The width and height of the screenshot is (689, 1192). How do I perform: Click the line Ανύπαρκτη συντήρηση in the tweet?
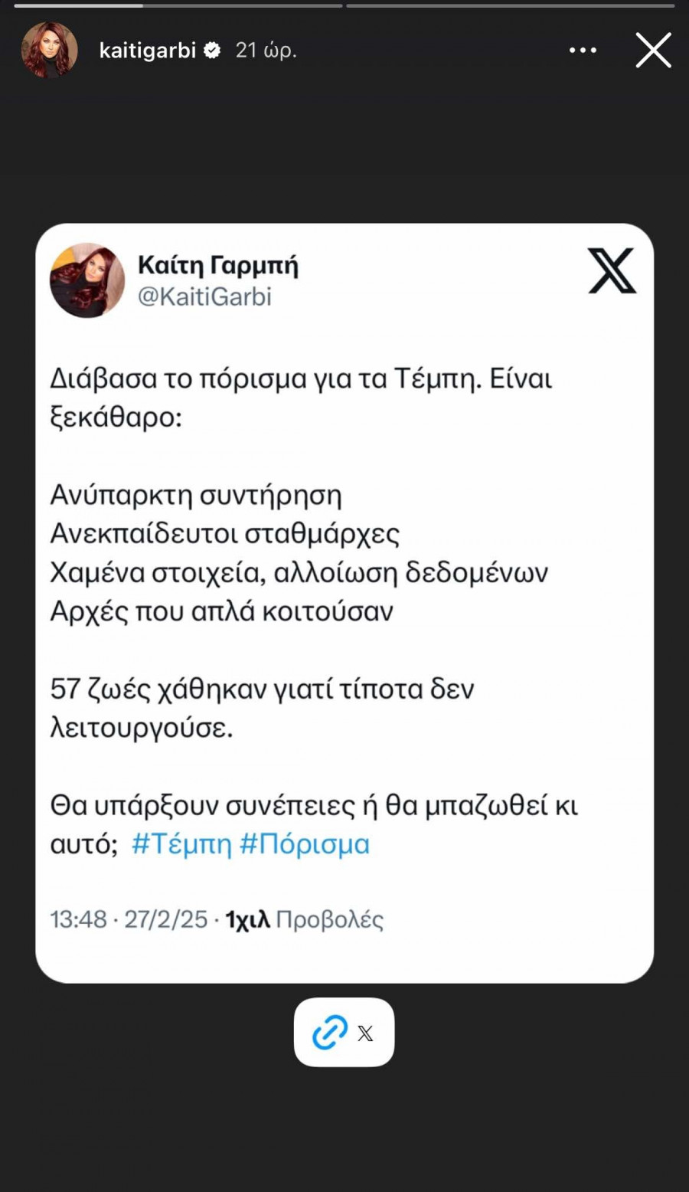pos(196,495)
